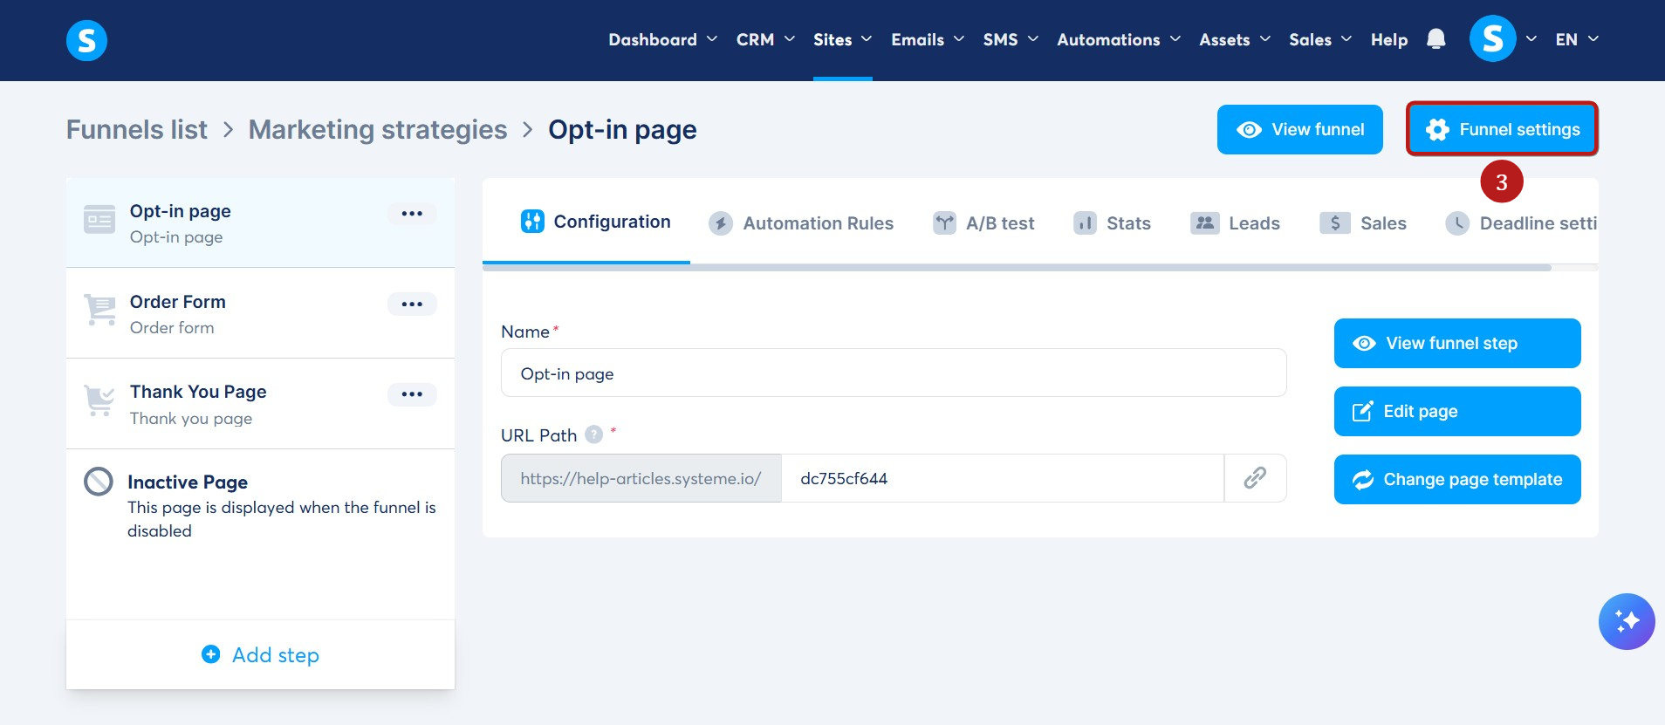Expand the Sales dropdown in the top navigation

click(1320, 40)
